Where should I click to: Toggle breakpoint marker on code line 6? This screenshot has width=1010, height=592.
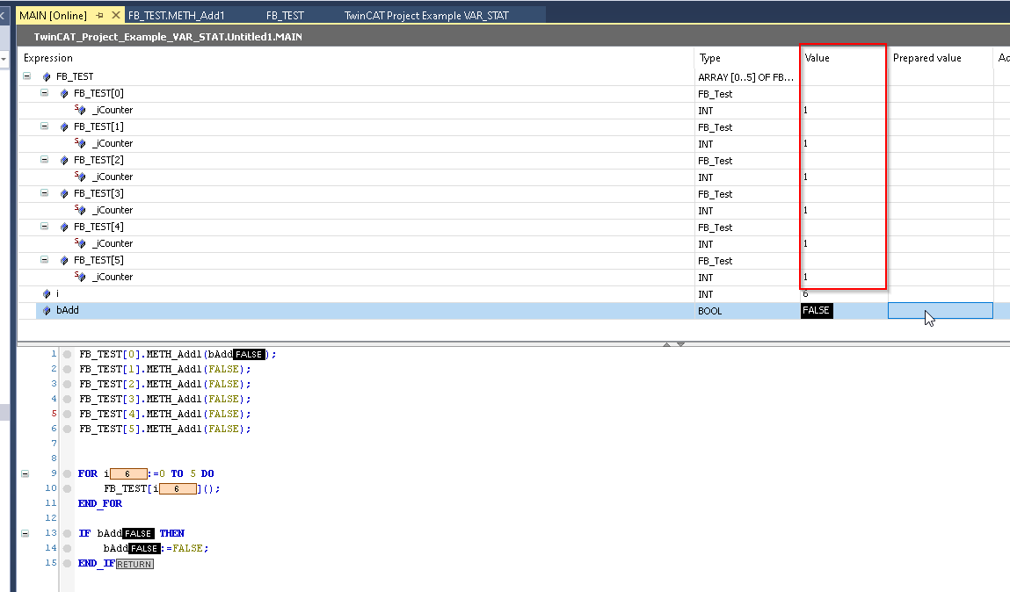pyautogui.click(x=67, y=429)
